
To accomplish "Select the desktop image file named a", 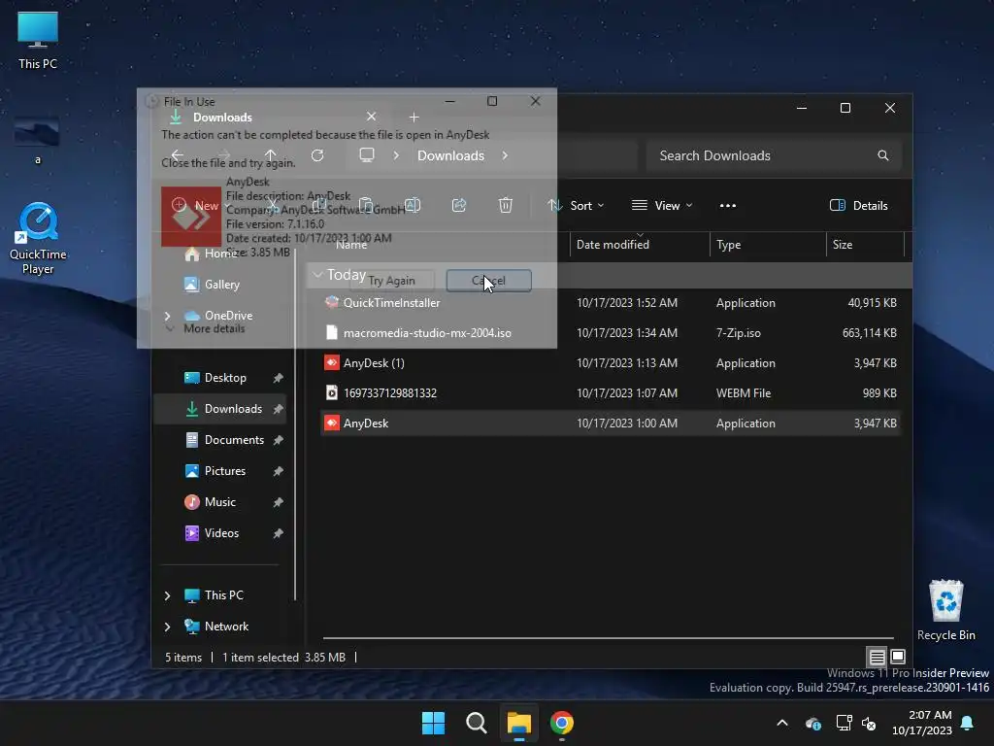I will tap(38, 141).
